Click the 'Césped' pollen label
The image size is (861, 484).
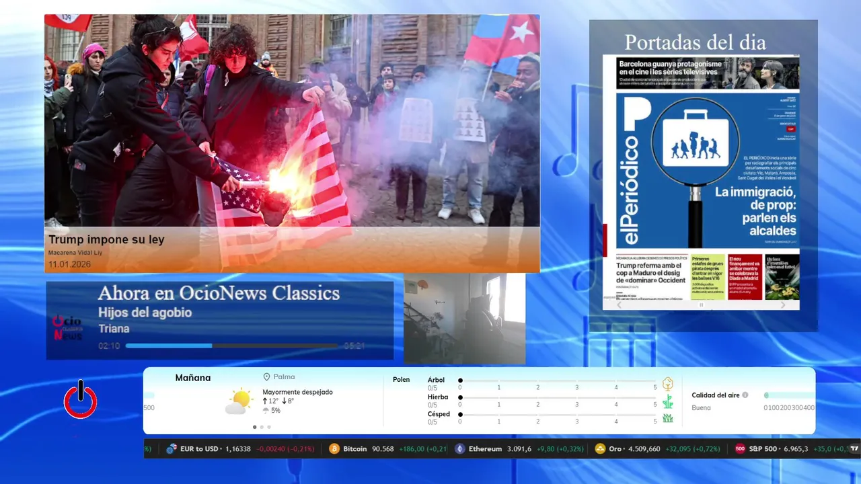[439, 414]
